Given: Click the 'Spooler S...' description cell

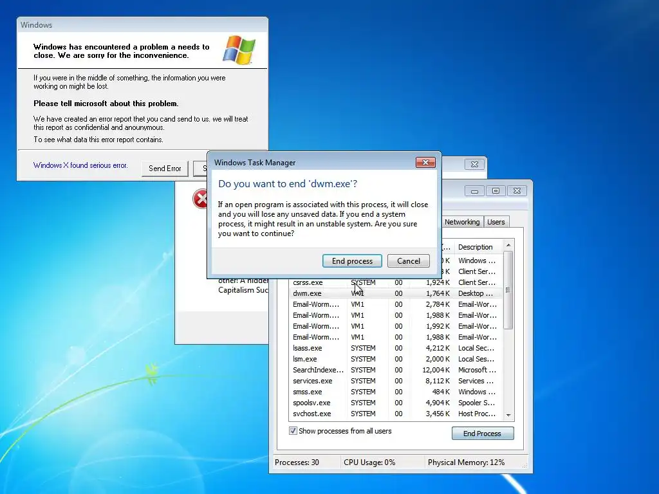Looking at the screenshot, I should click(x=477, y=403).
